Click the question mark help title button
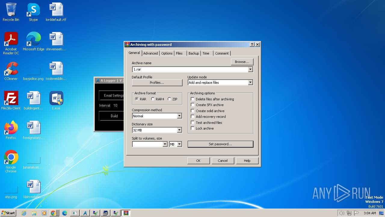The image size is (385, 217). 252,45
